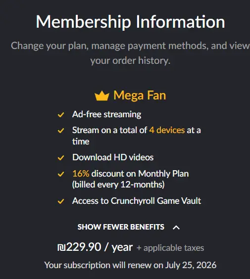
Task: Click the billed every 12-months text
Action: pos(118,185)
